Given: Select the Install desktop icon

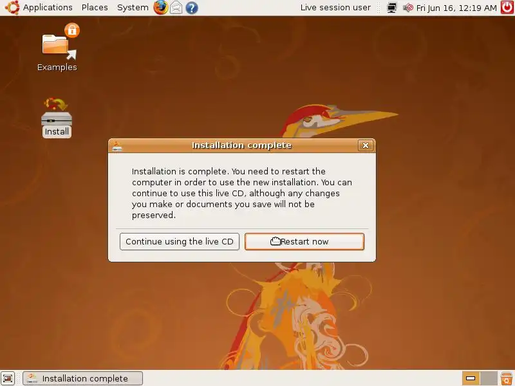Looking at the screenshot, I should (57, 118).
